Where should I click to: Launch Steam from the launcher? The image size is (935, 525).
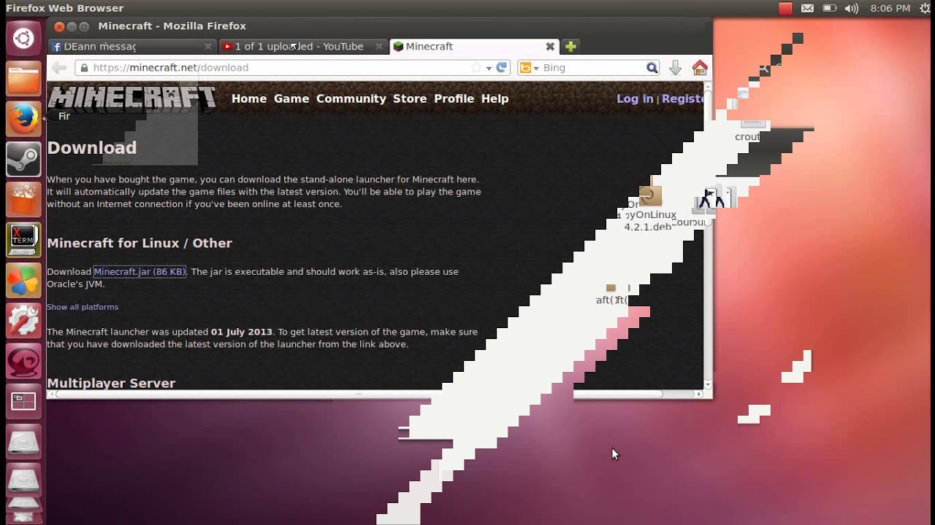23,159
